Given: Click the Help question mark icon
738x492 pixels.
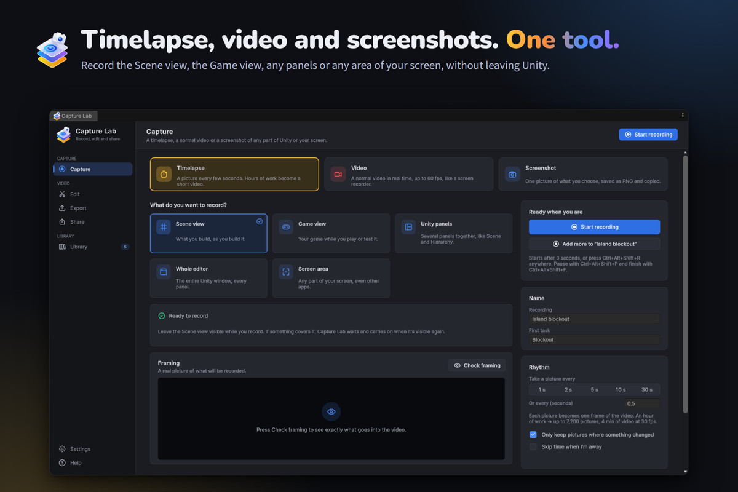Looking at the screenshot, I should [x=62, y=463].
